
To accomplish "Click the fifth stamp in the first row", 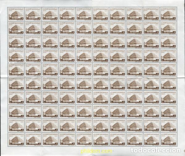I will (x=84, y=14).
